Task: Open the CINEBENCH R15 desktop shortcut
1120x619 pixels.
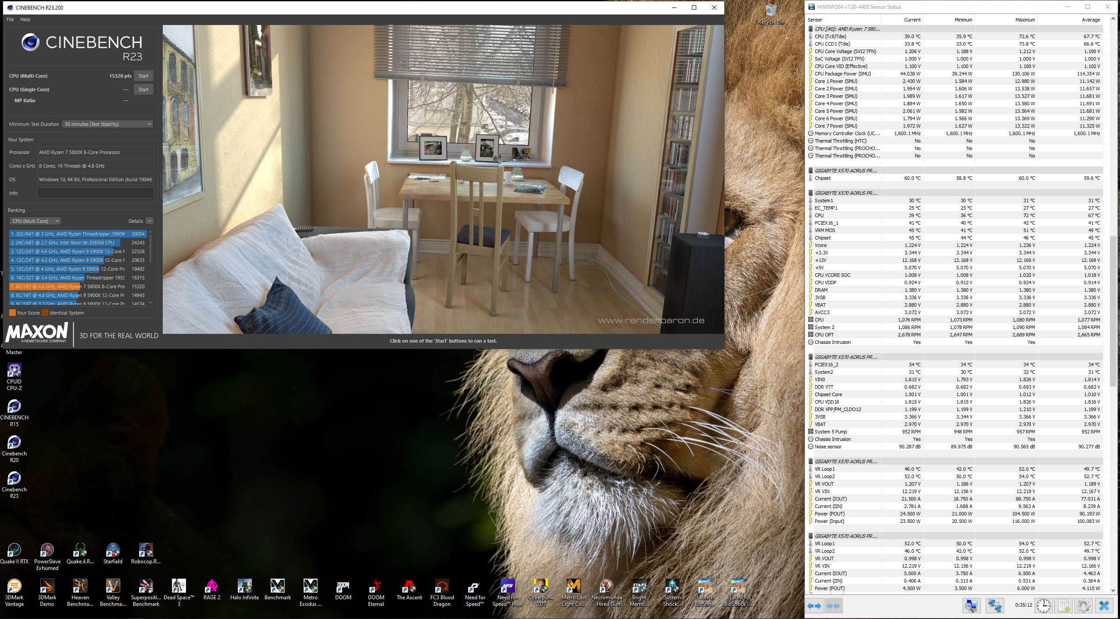Action: (14, 413)
